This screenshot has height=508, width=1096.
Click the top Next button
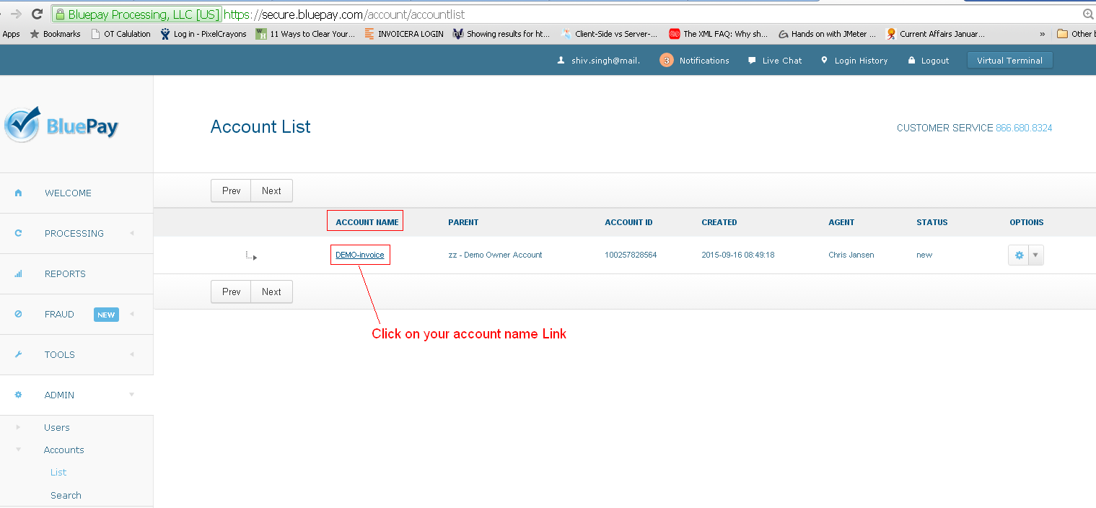(x=272, y=190)
